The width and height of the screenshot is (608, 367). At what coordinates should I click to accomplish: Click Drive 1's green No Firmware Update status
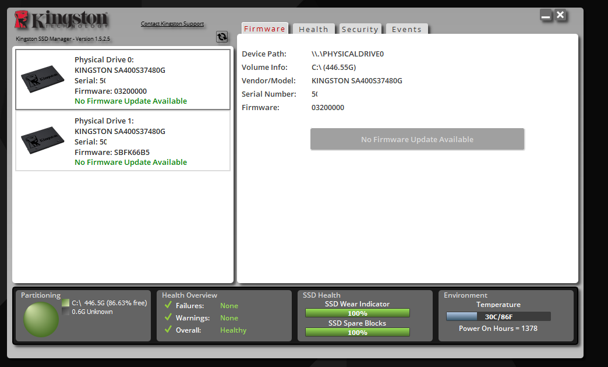[x=130, y=163]
